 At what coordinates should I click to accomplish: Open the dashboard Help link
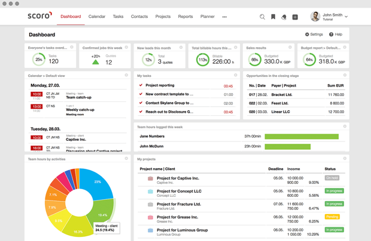(x=336, y=35)
